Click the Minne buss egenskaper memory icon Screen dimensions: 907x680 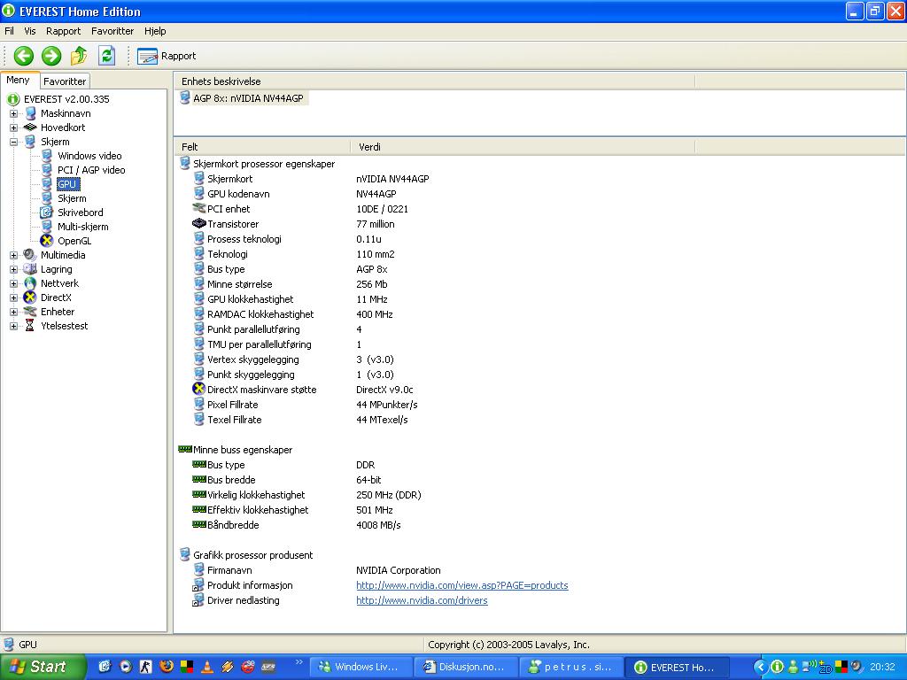coord(185,449)
